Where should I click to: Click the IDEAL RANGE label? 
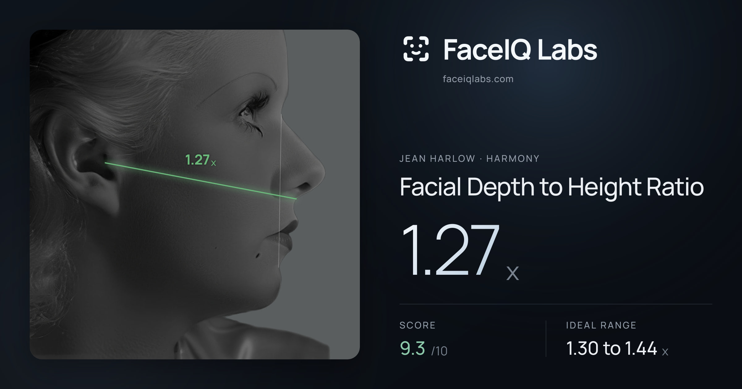pyautogui.click(x=601, y=325)
